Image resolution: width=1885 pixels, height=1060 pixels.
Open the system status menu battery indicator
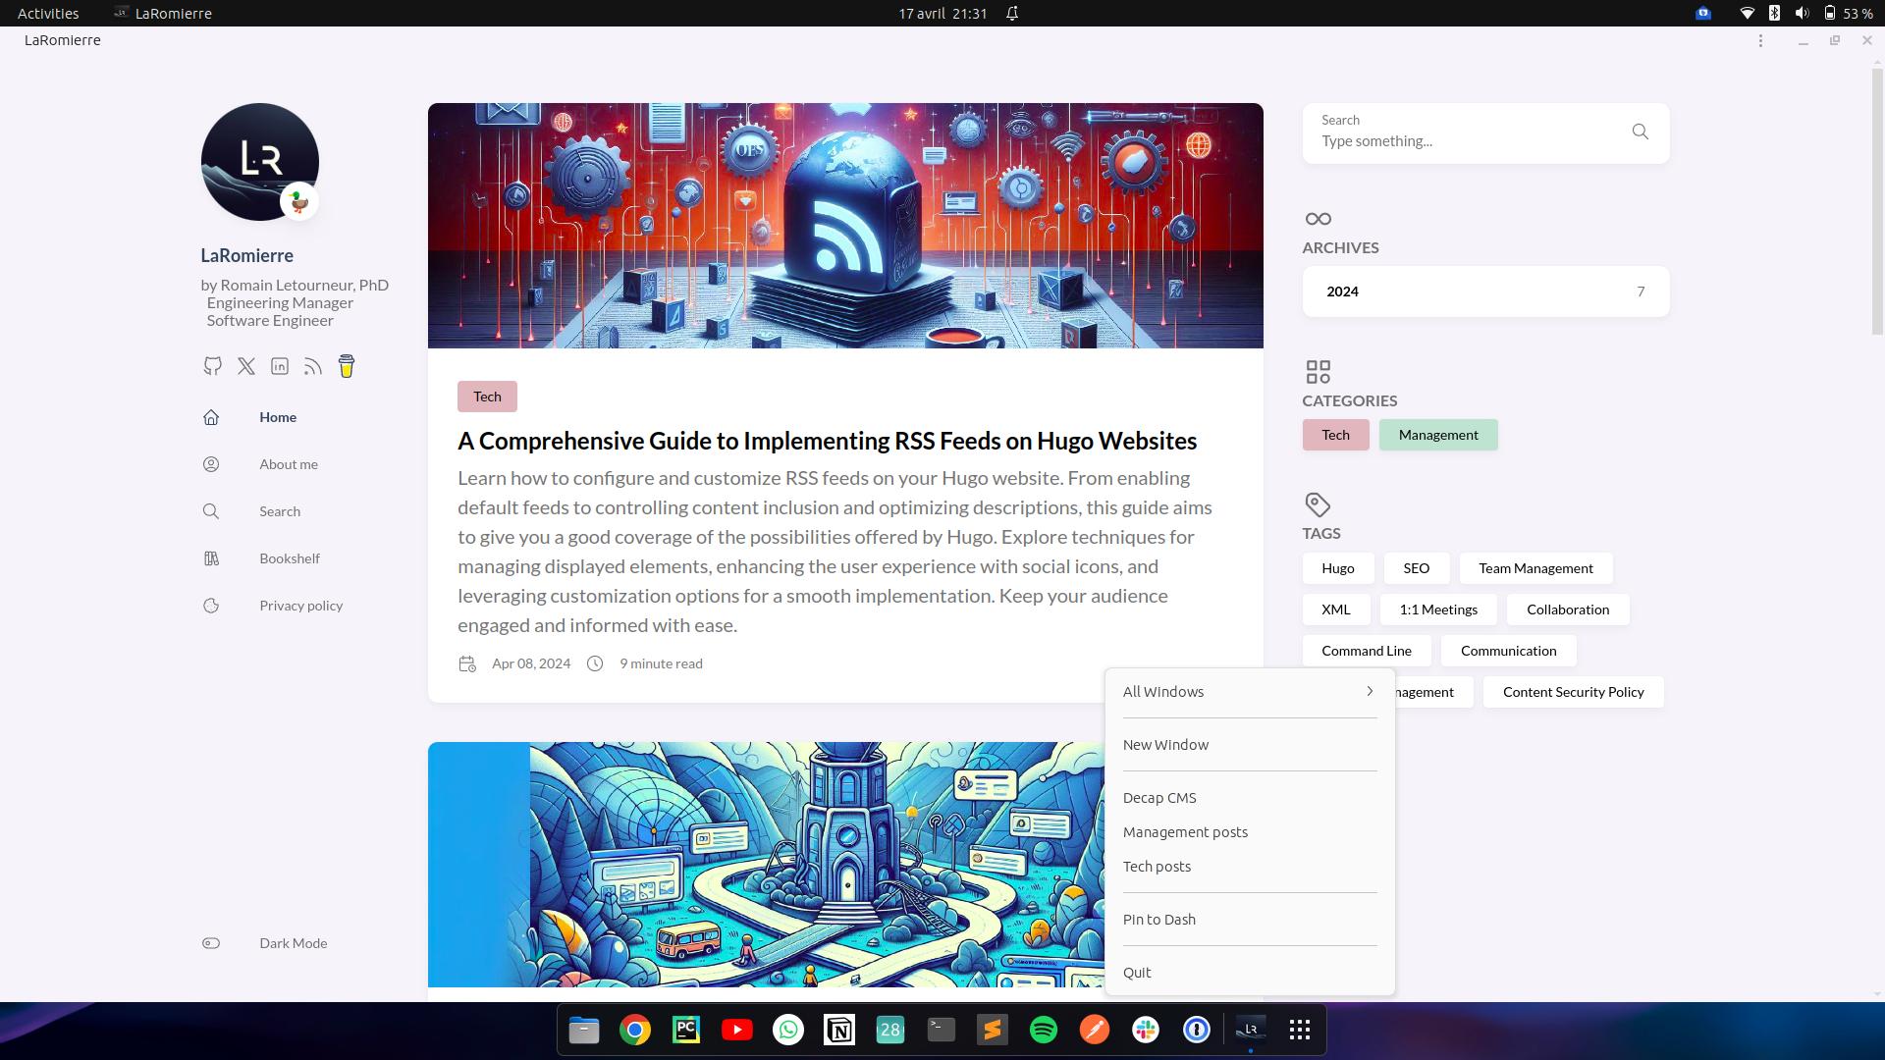click(1849, 14)
